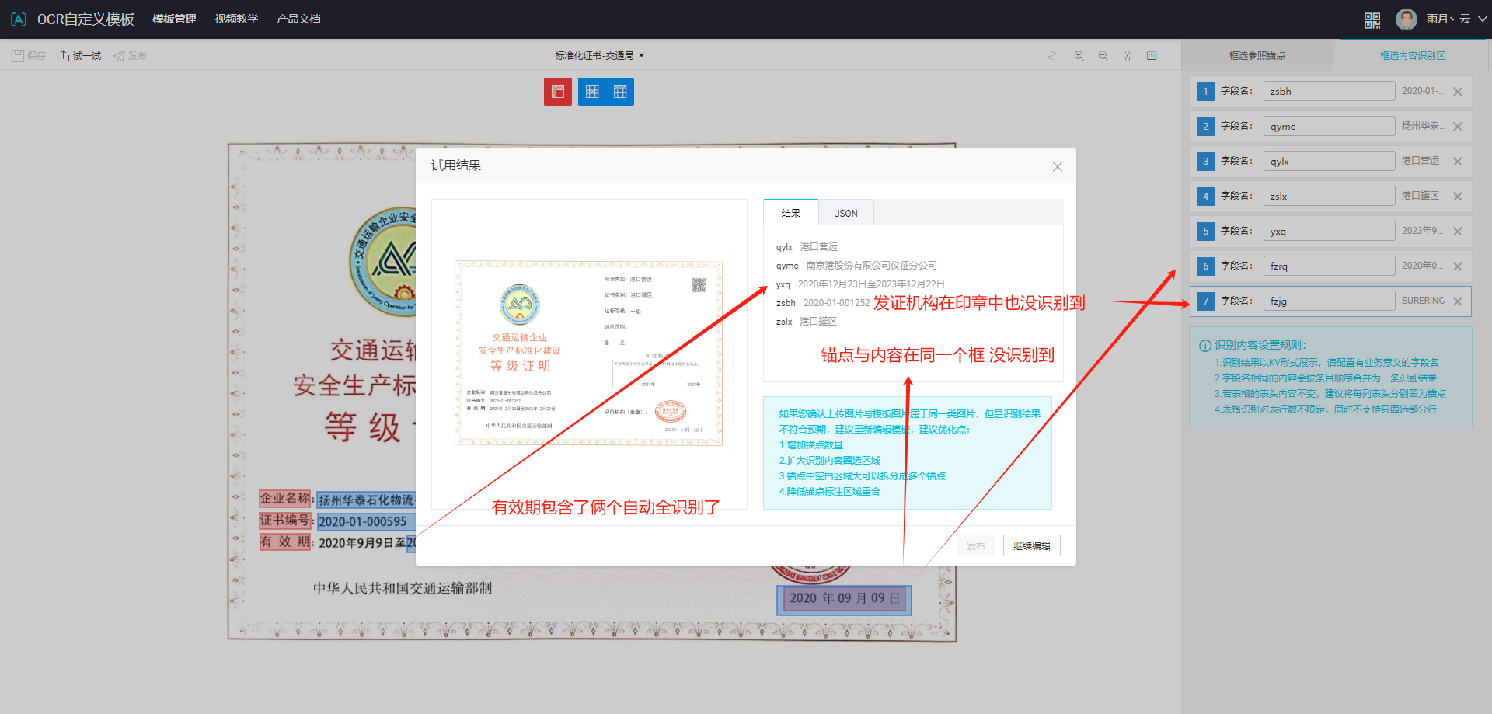1492x714 pixels.
Task: Click highlighted 证书编号 anchor on certificate
Action: [x=285, y=520]
